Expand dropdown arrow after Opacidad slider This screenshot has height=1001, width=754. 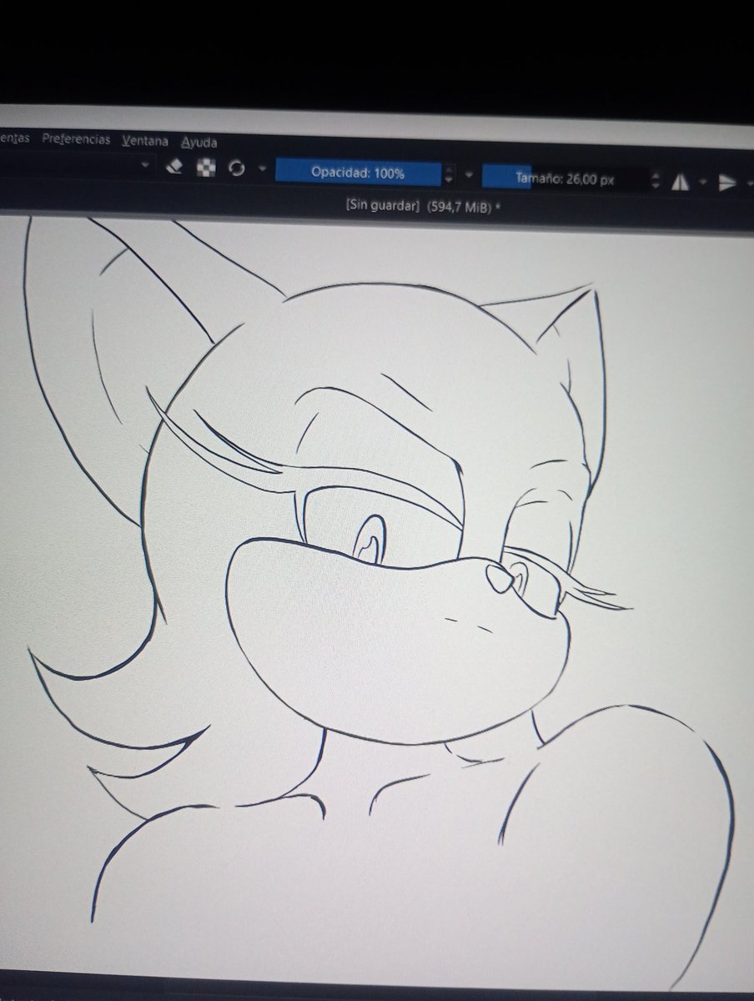(468, 175)
